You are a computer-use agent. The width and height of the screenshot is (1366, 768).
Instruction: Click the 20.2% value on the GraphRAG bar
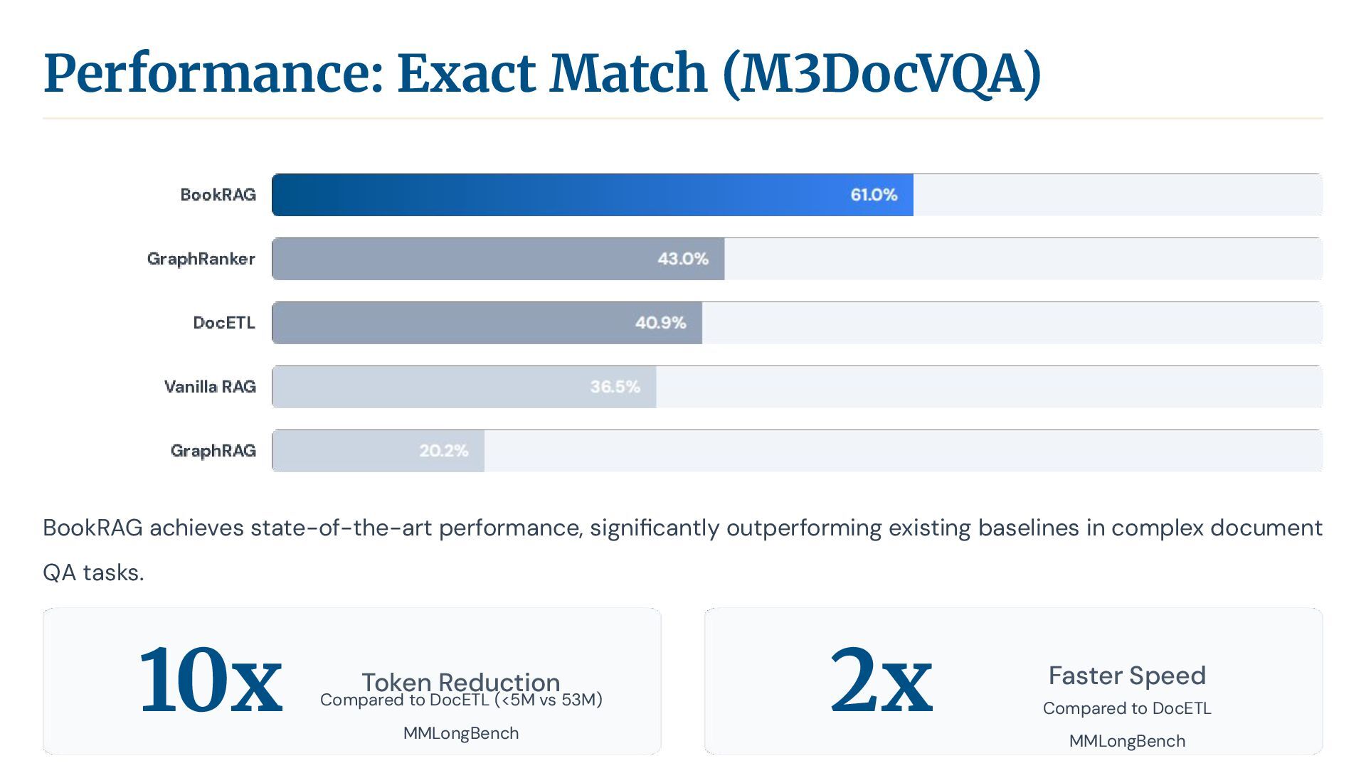[443, 451]
